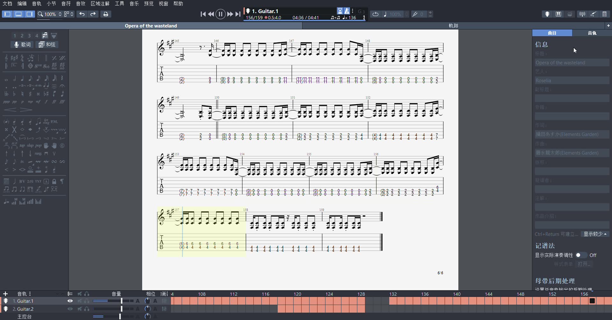Screen dimensions: 612x320
Task: Open the 工具 menu
Action: click(x=120, y=4)
